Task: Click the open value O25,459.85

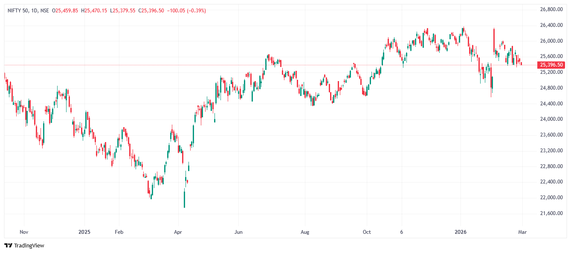Action: pyautogui.click(x=65, y=11)
